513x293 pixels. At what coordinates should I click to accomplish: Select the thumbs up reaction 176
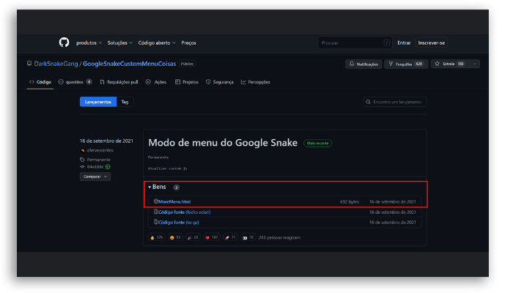click(156, 237)
